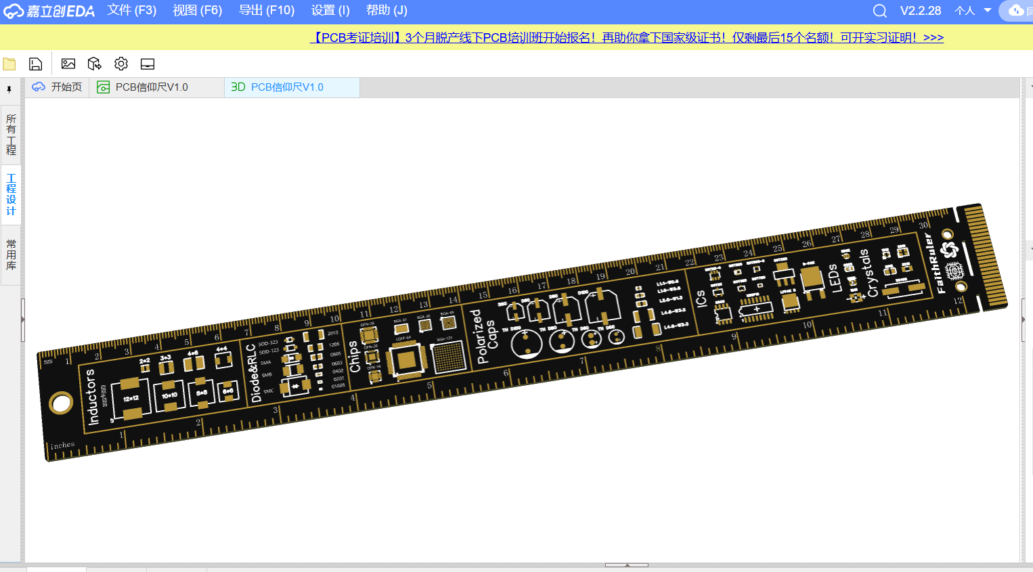This screenshot has width=1033, height=572.
Task: Click the search magnifier icon
Action: coord(879,11)
